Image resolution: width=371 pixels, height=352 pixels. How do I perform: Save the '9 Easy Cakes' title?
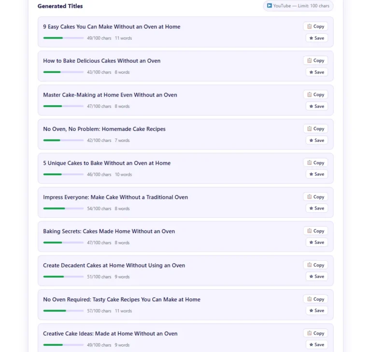tap(316, 38)
